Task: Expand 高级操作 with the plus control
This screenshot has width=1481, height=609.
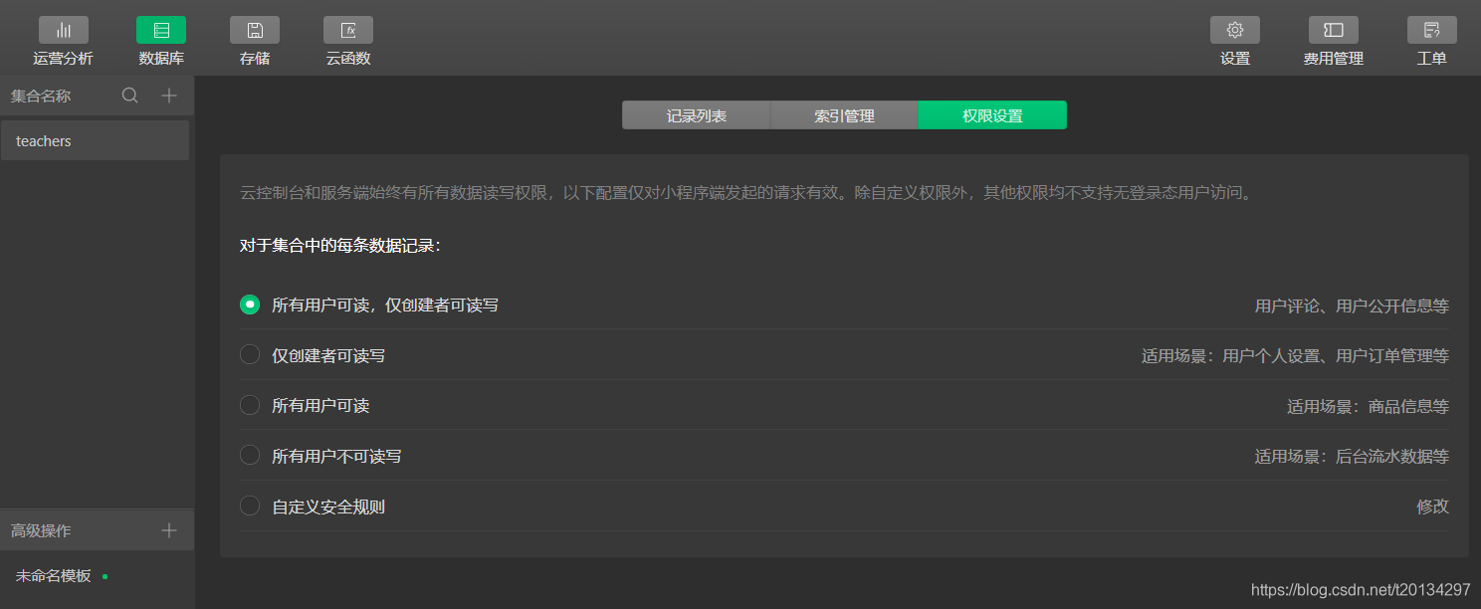Action: pyautogui.click(x=169, y=529)
